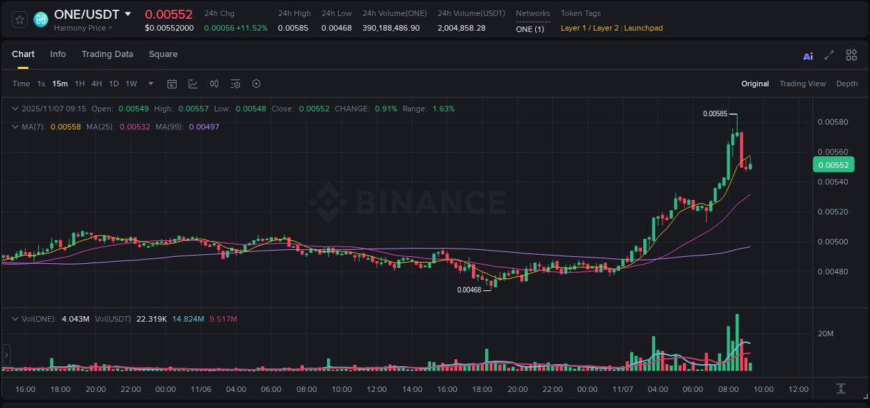This screenshot has width=870, height=408.
Task: Open the indicator list settings icon
Action: (235, 84)
